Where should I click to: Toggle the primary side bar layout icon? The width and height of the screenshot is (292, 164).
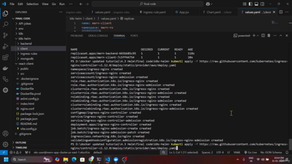(x=250, y=4)
